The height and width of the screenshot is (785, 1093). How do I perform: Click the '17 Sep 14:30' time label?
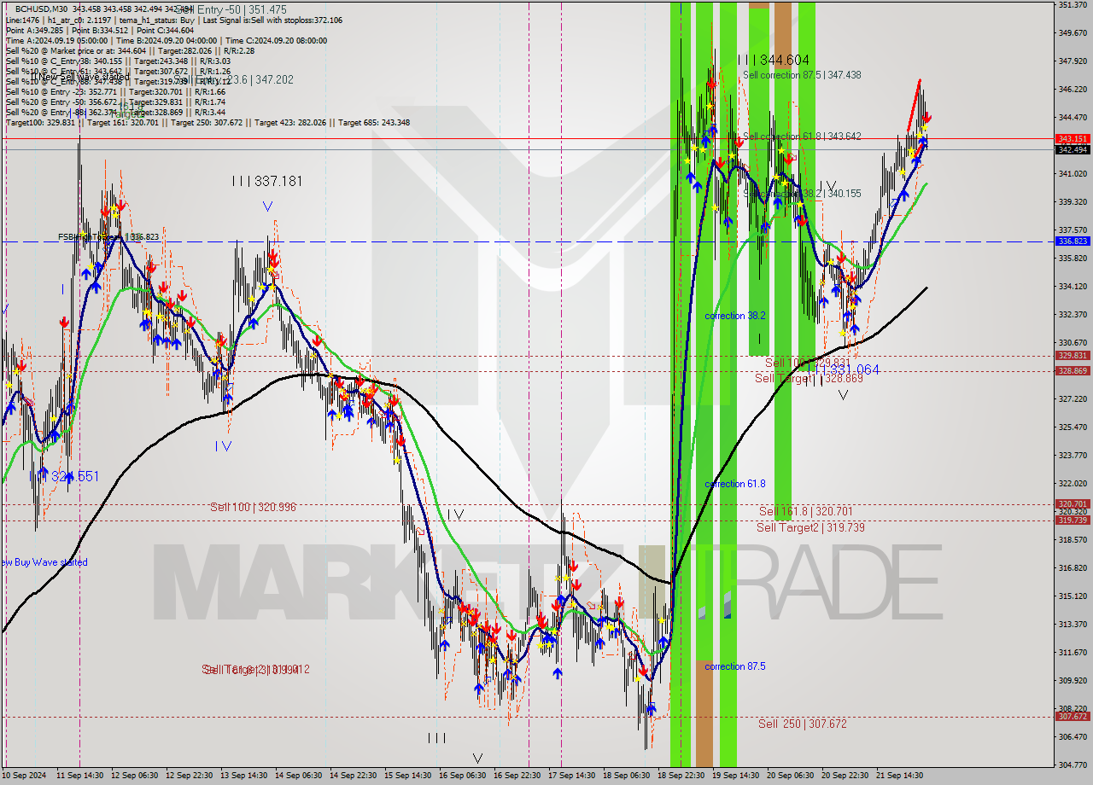[x=572, y=776]
